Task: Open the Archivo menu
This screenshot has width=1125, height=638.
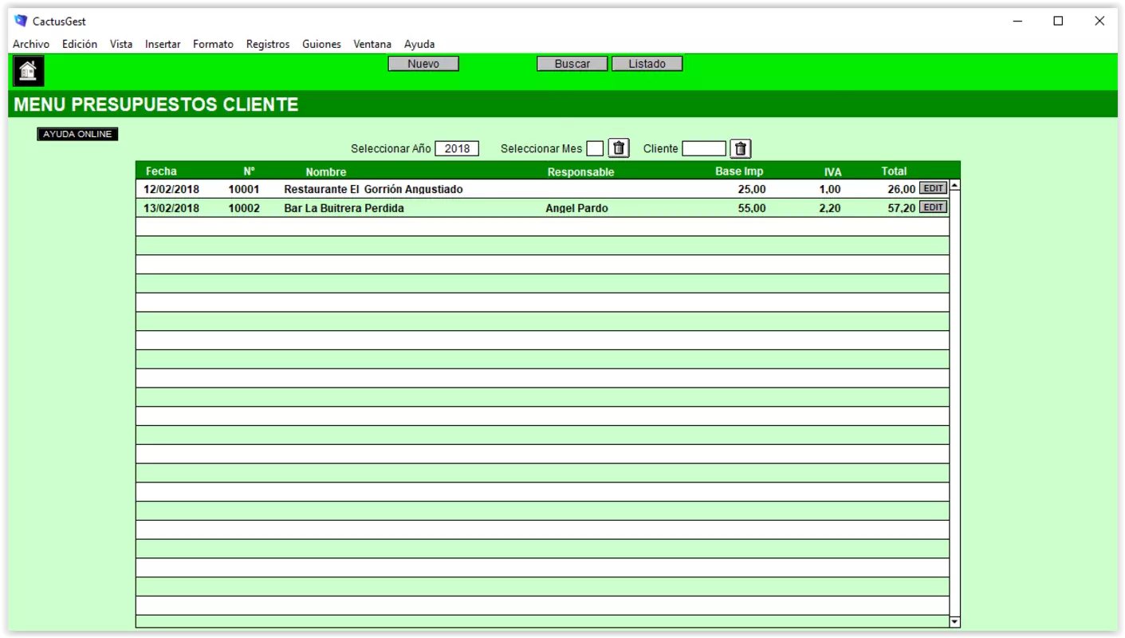Action: (31, 44)
